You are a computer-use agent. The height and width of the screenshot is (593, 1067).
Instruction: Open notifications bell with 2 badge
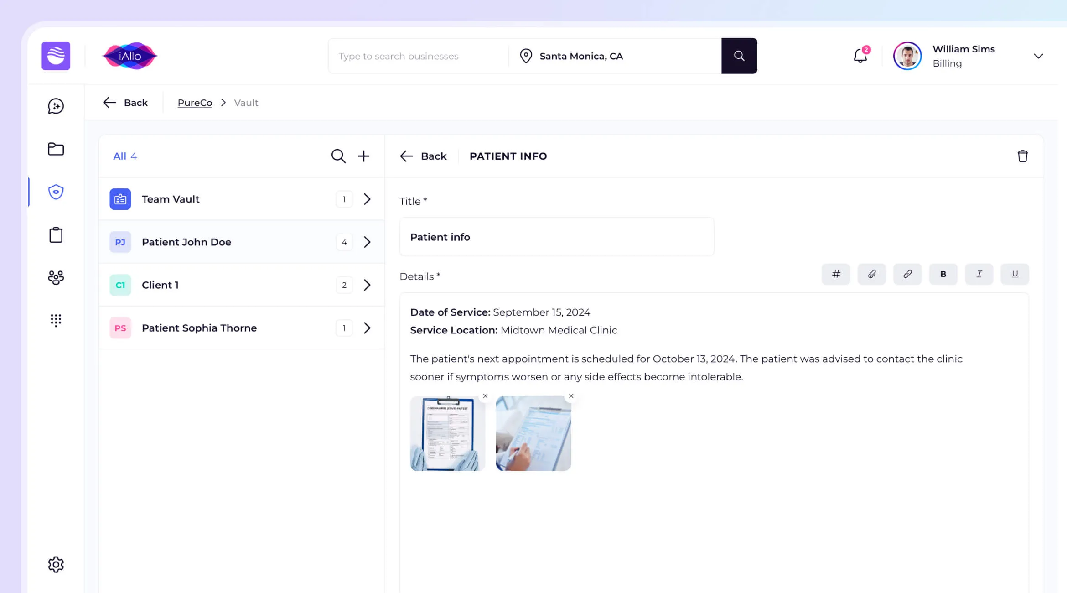(860, 56)
